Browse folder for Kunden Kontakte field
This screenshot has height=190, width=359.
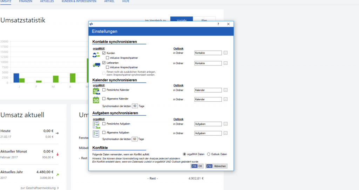(x=225, y=53)
